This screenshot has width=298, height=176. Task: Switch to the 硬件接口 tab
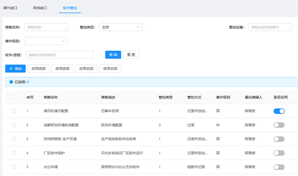pyautogui.click(x=10, y=8)
